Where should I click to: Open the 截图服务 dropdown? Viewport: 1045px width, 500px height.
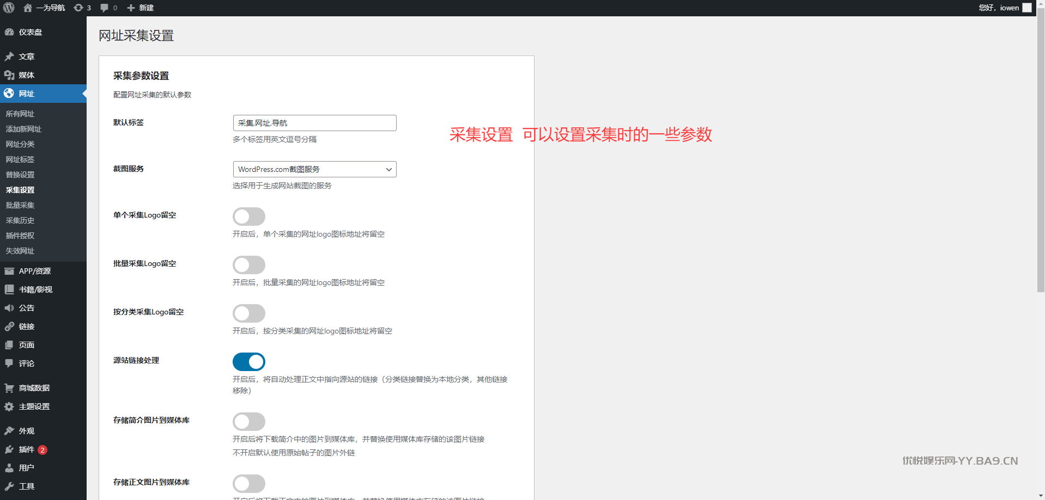pos(314,169)
